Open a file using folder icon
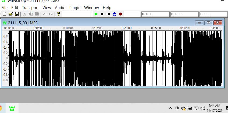 (x=10, y=14)
